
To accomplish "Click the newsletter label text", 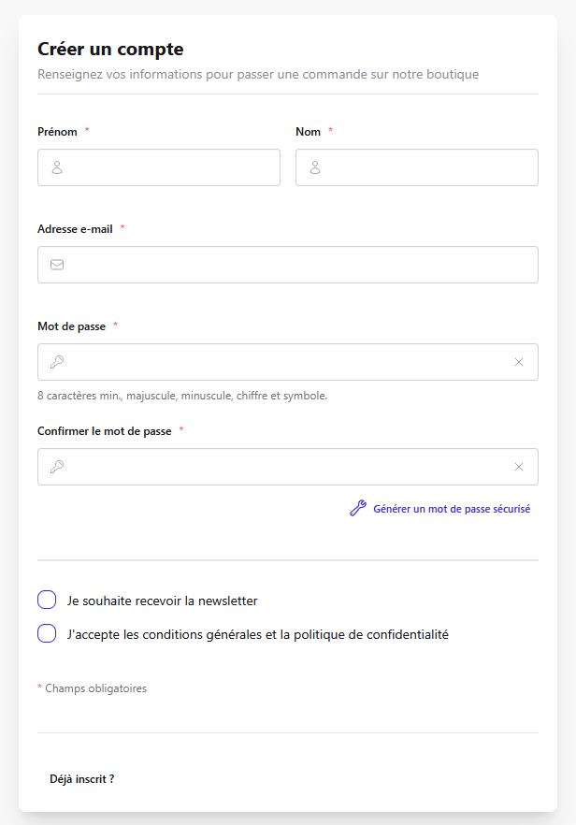I will [162, 601].
